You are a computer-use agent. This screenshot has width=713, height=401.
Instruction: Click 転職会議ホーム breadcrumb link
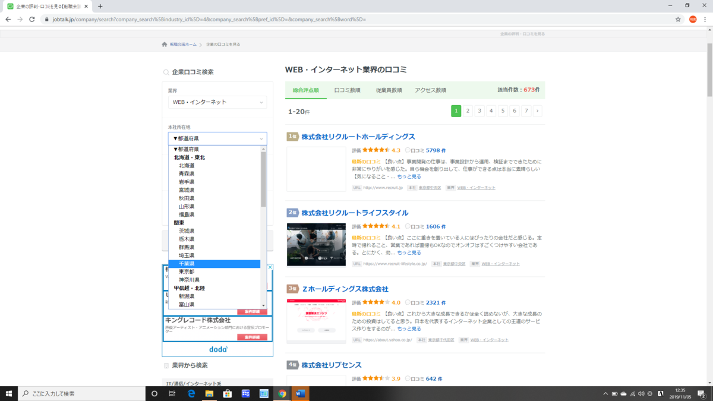[x=183, y=45]
